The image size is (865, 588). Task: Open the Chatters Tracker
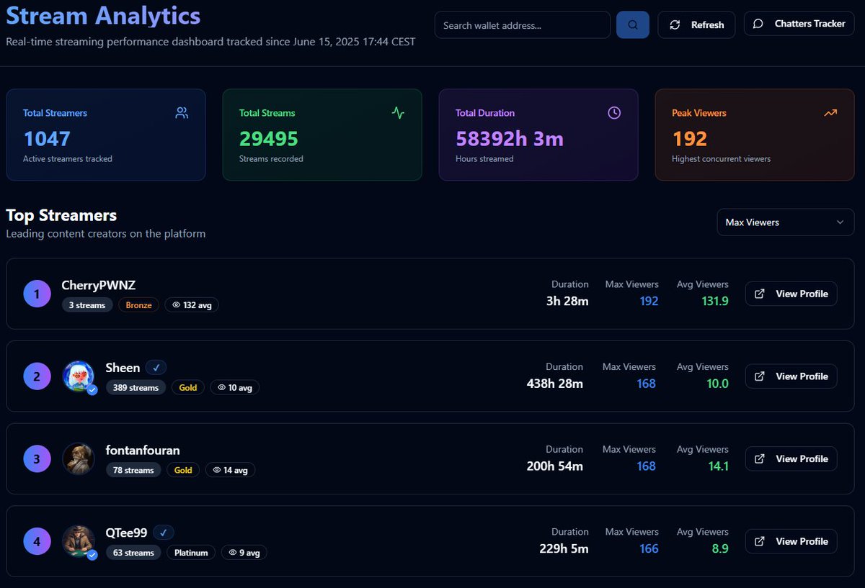[x=799, y=23]
